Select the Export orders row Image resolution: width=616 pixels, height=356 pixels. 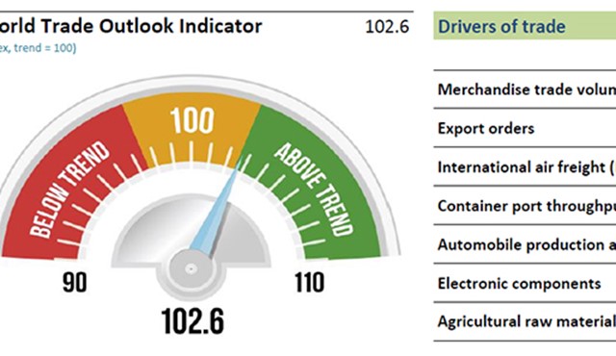click(525, 128)
